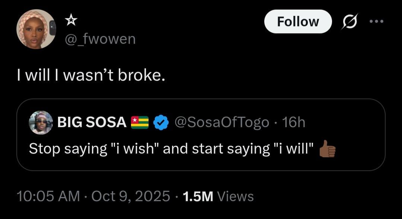Click the Oct 9, 2025 date

point(131,196)
